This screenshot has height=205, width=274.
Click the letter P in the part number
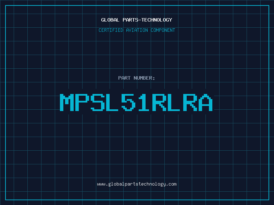coord(82,102)
